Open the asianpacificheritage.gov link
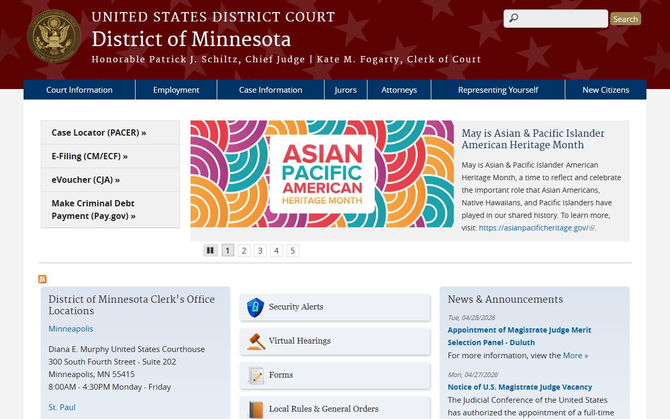 point(533,228)
